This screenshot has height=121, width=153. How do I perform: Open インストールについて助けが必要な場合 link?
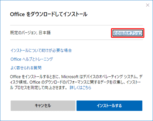click(x=41, y=50)
